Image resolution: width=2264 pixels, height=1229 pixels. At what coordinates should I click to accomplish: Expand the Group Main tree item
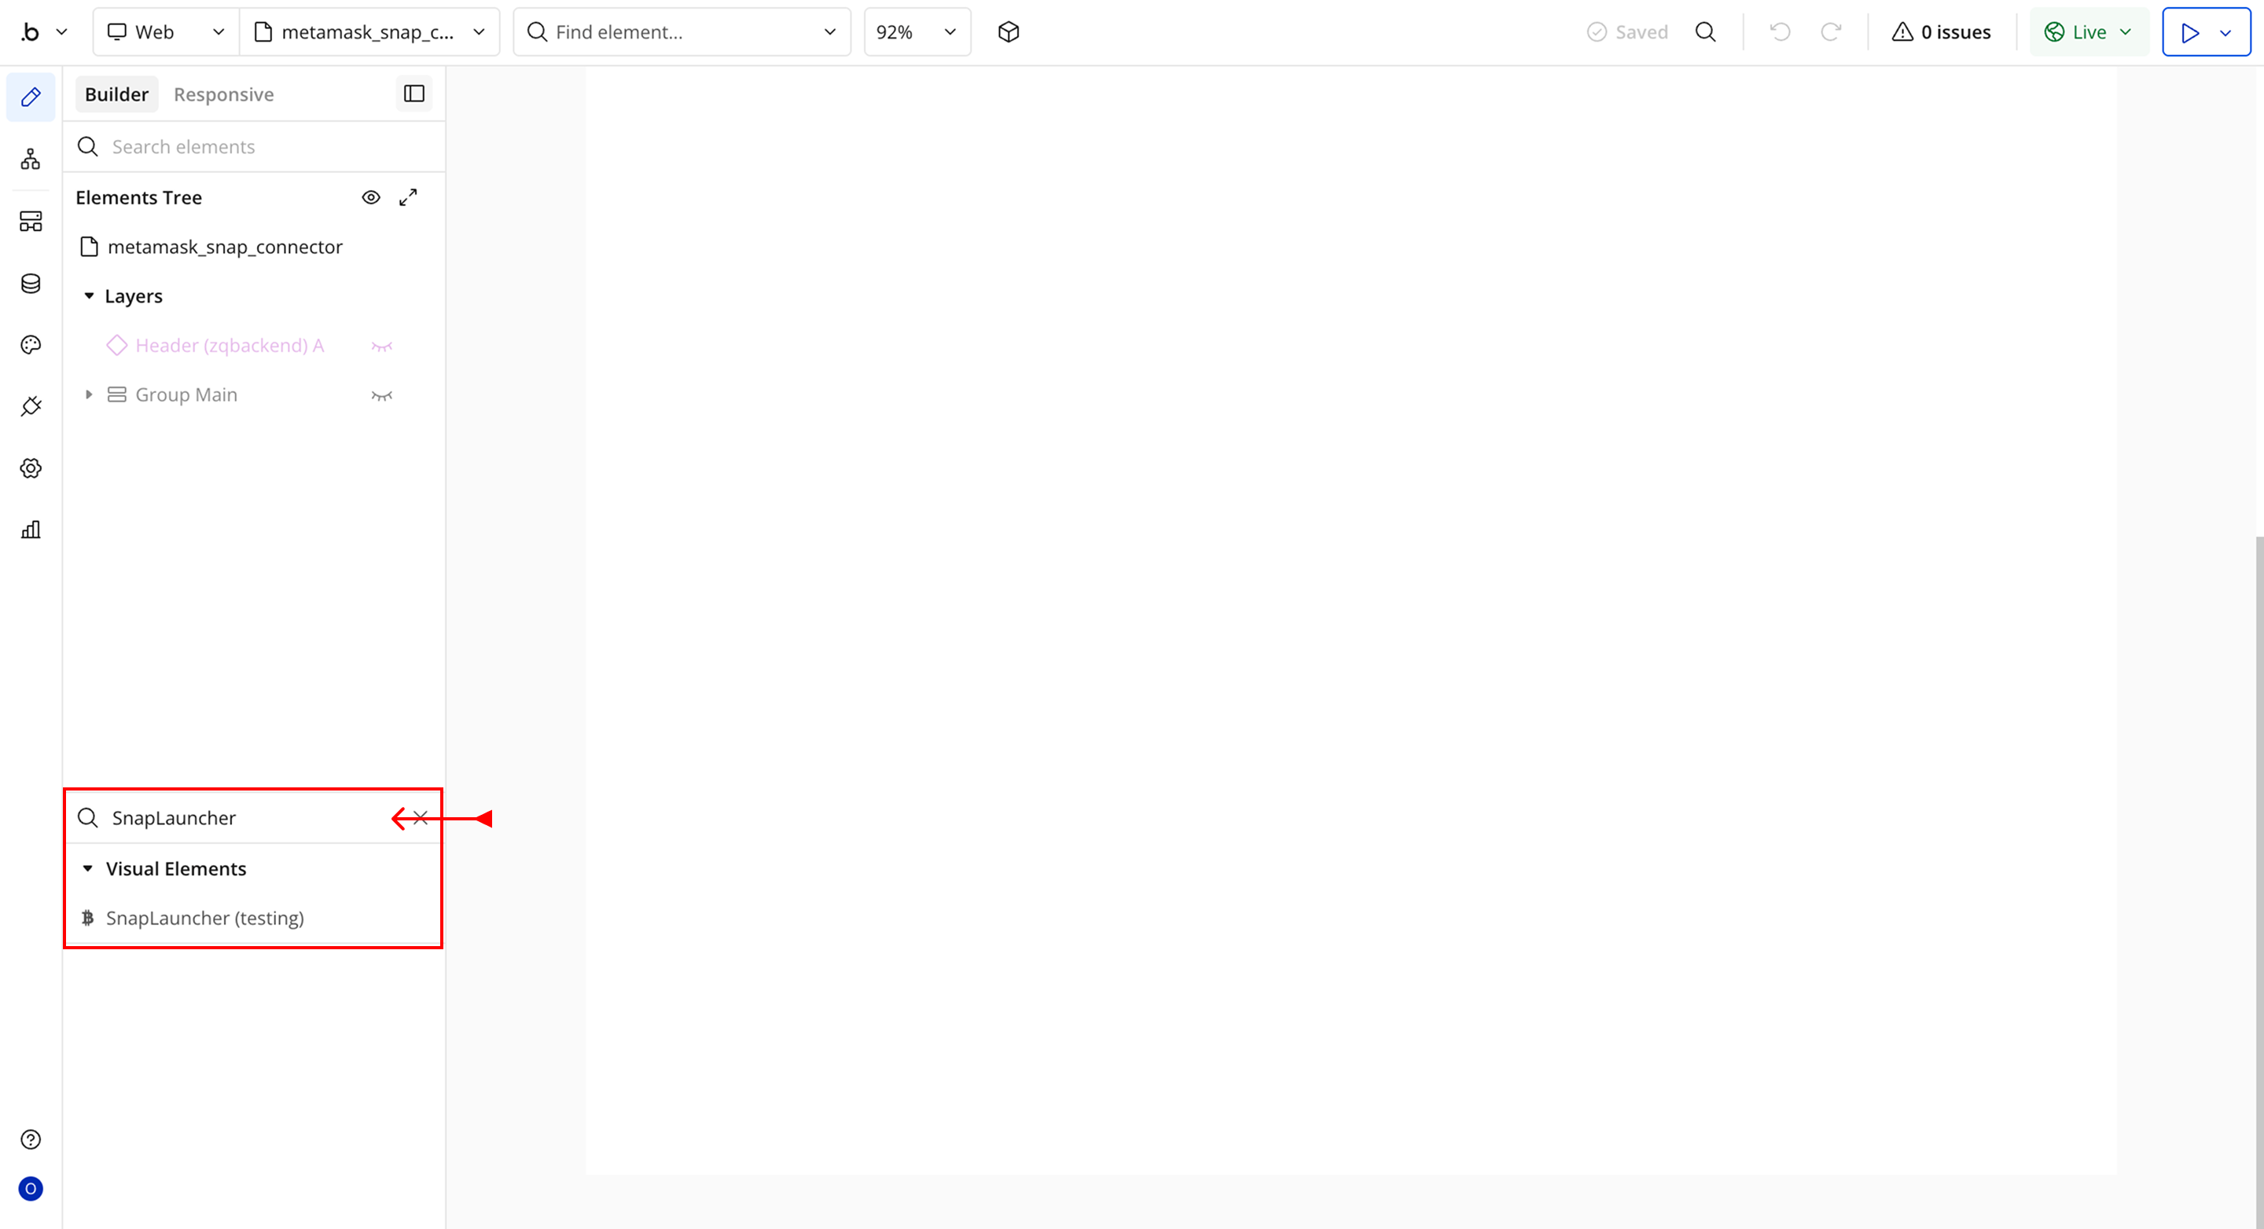click(89, 395)
